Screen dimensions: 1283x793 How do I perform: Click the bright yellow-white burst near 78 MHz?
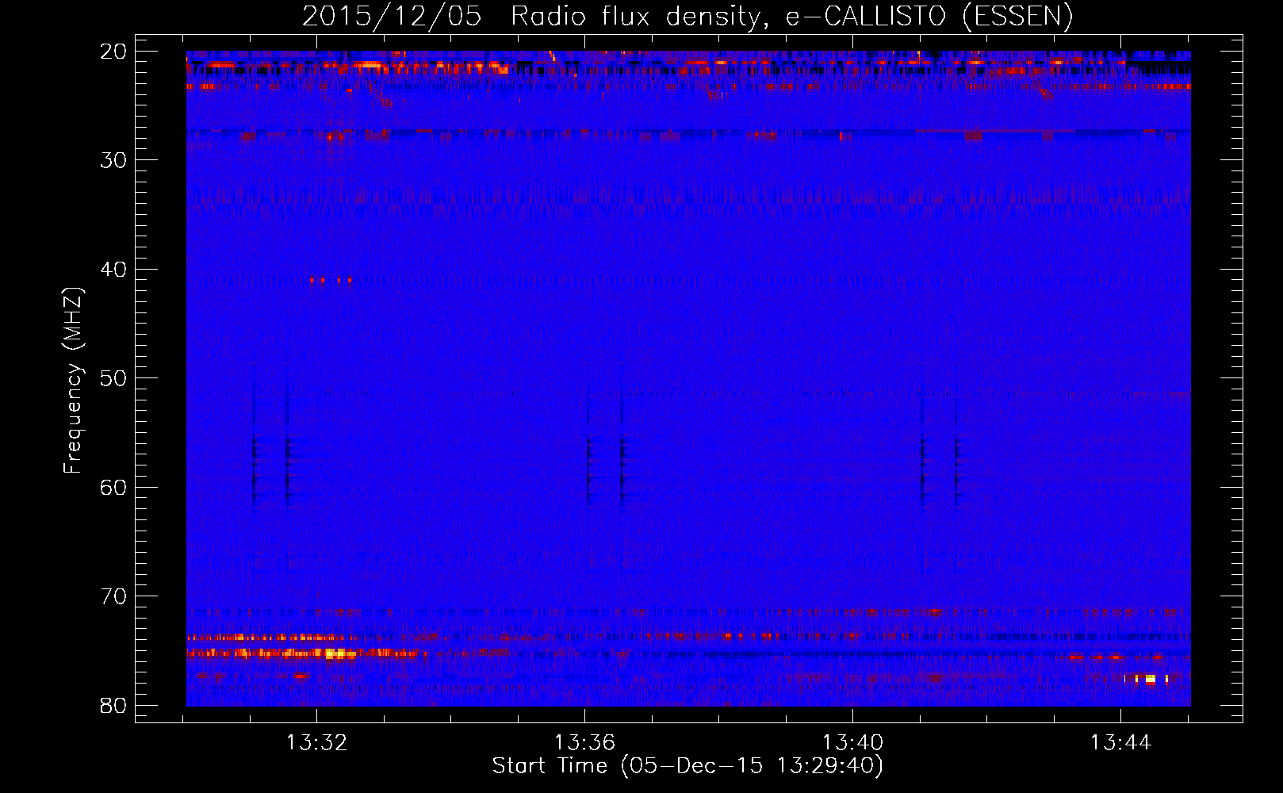1147,679
